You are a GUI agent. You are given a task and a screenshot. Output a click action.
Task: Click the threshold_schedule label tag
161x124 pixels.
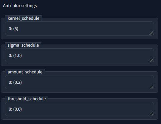point(26,99)
